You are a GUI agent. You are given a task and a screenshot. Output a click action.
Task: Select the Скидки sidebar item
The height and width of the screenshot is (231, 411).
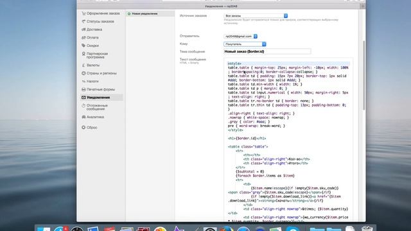90,46
